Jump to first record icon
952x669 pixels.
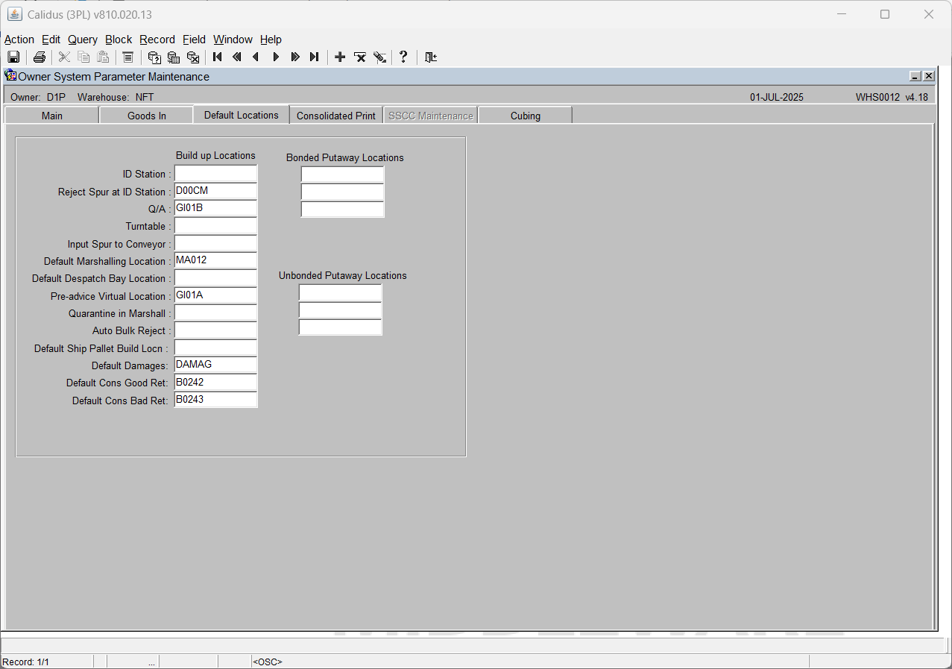coord(218,57)
